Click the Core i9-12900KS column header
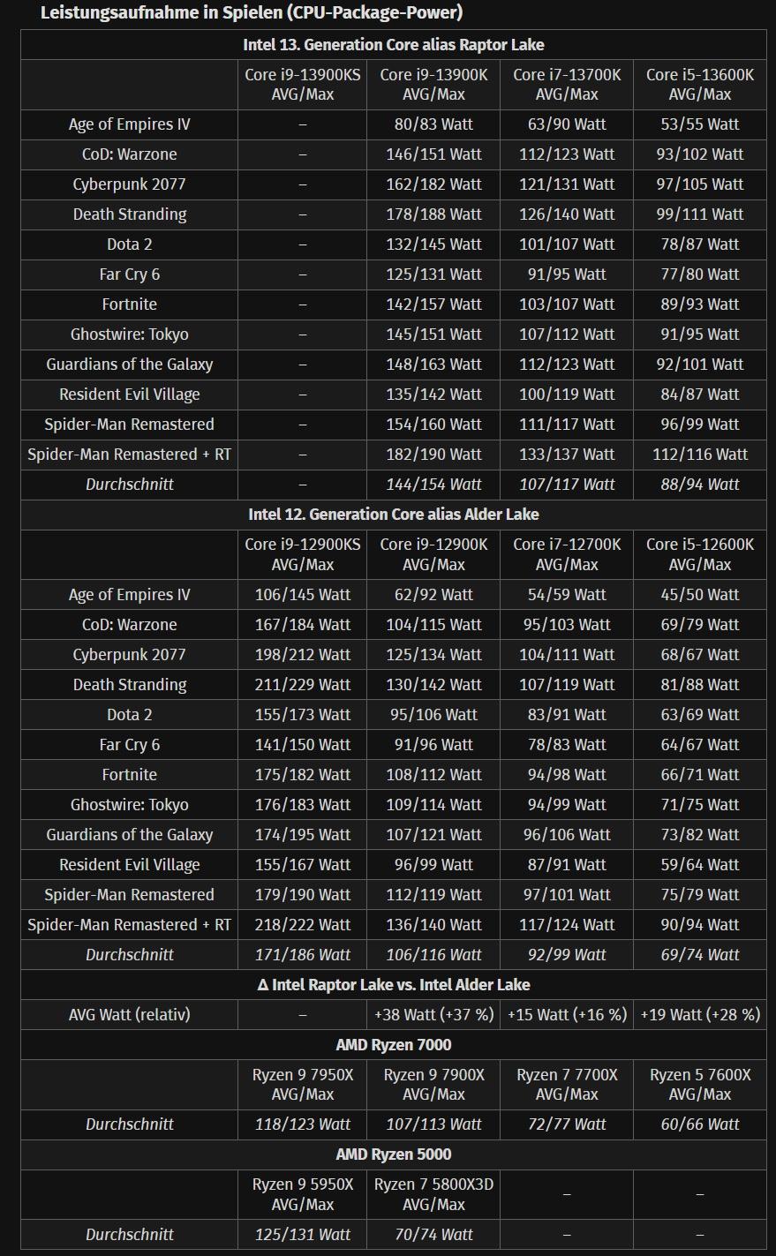Screen dimensions: 776x1256 pos(302,554)
